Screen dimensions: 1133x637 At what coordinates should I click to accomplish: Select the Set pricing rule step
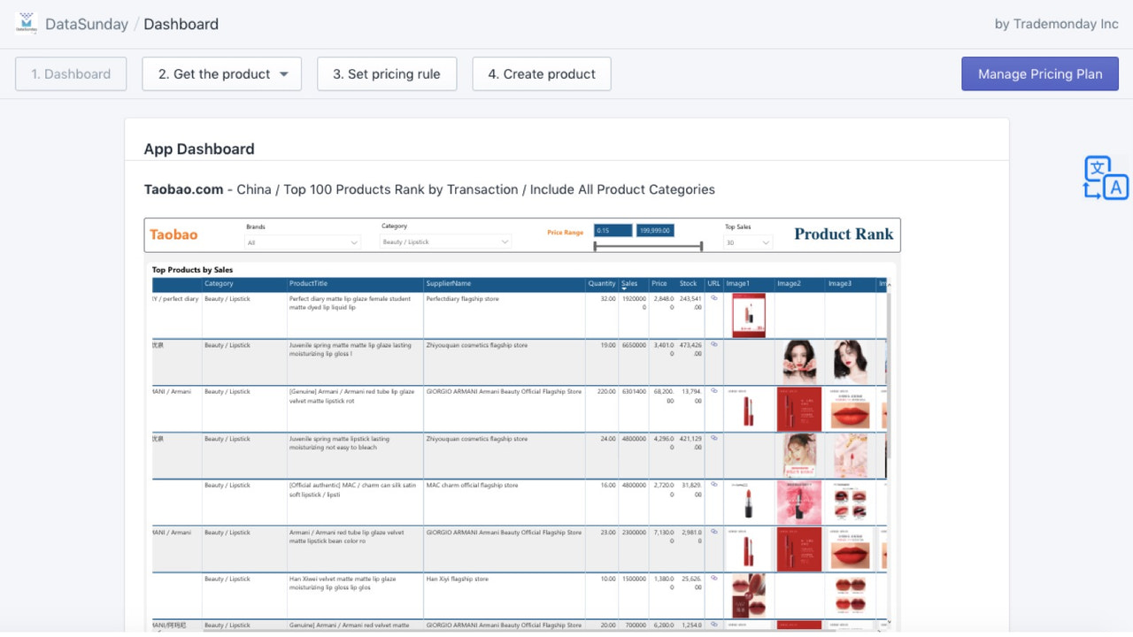387,73
